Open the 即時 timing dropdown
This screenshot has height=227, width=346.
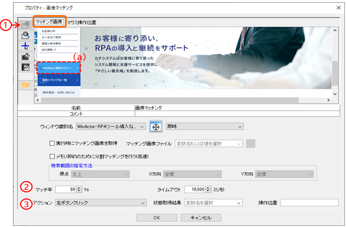[x=205, y=127]
